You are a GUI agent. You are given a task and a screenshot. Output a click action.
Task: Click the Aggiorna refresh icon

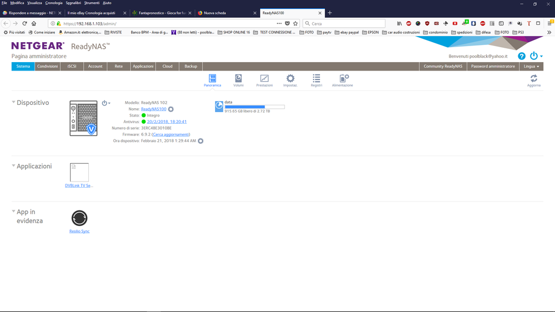pos(534,80)
